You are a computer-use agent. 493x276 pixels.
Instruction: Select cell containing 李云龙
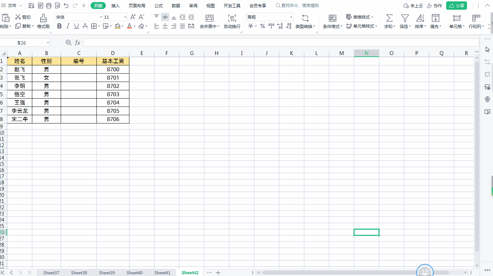click(x=19, y=111)
